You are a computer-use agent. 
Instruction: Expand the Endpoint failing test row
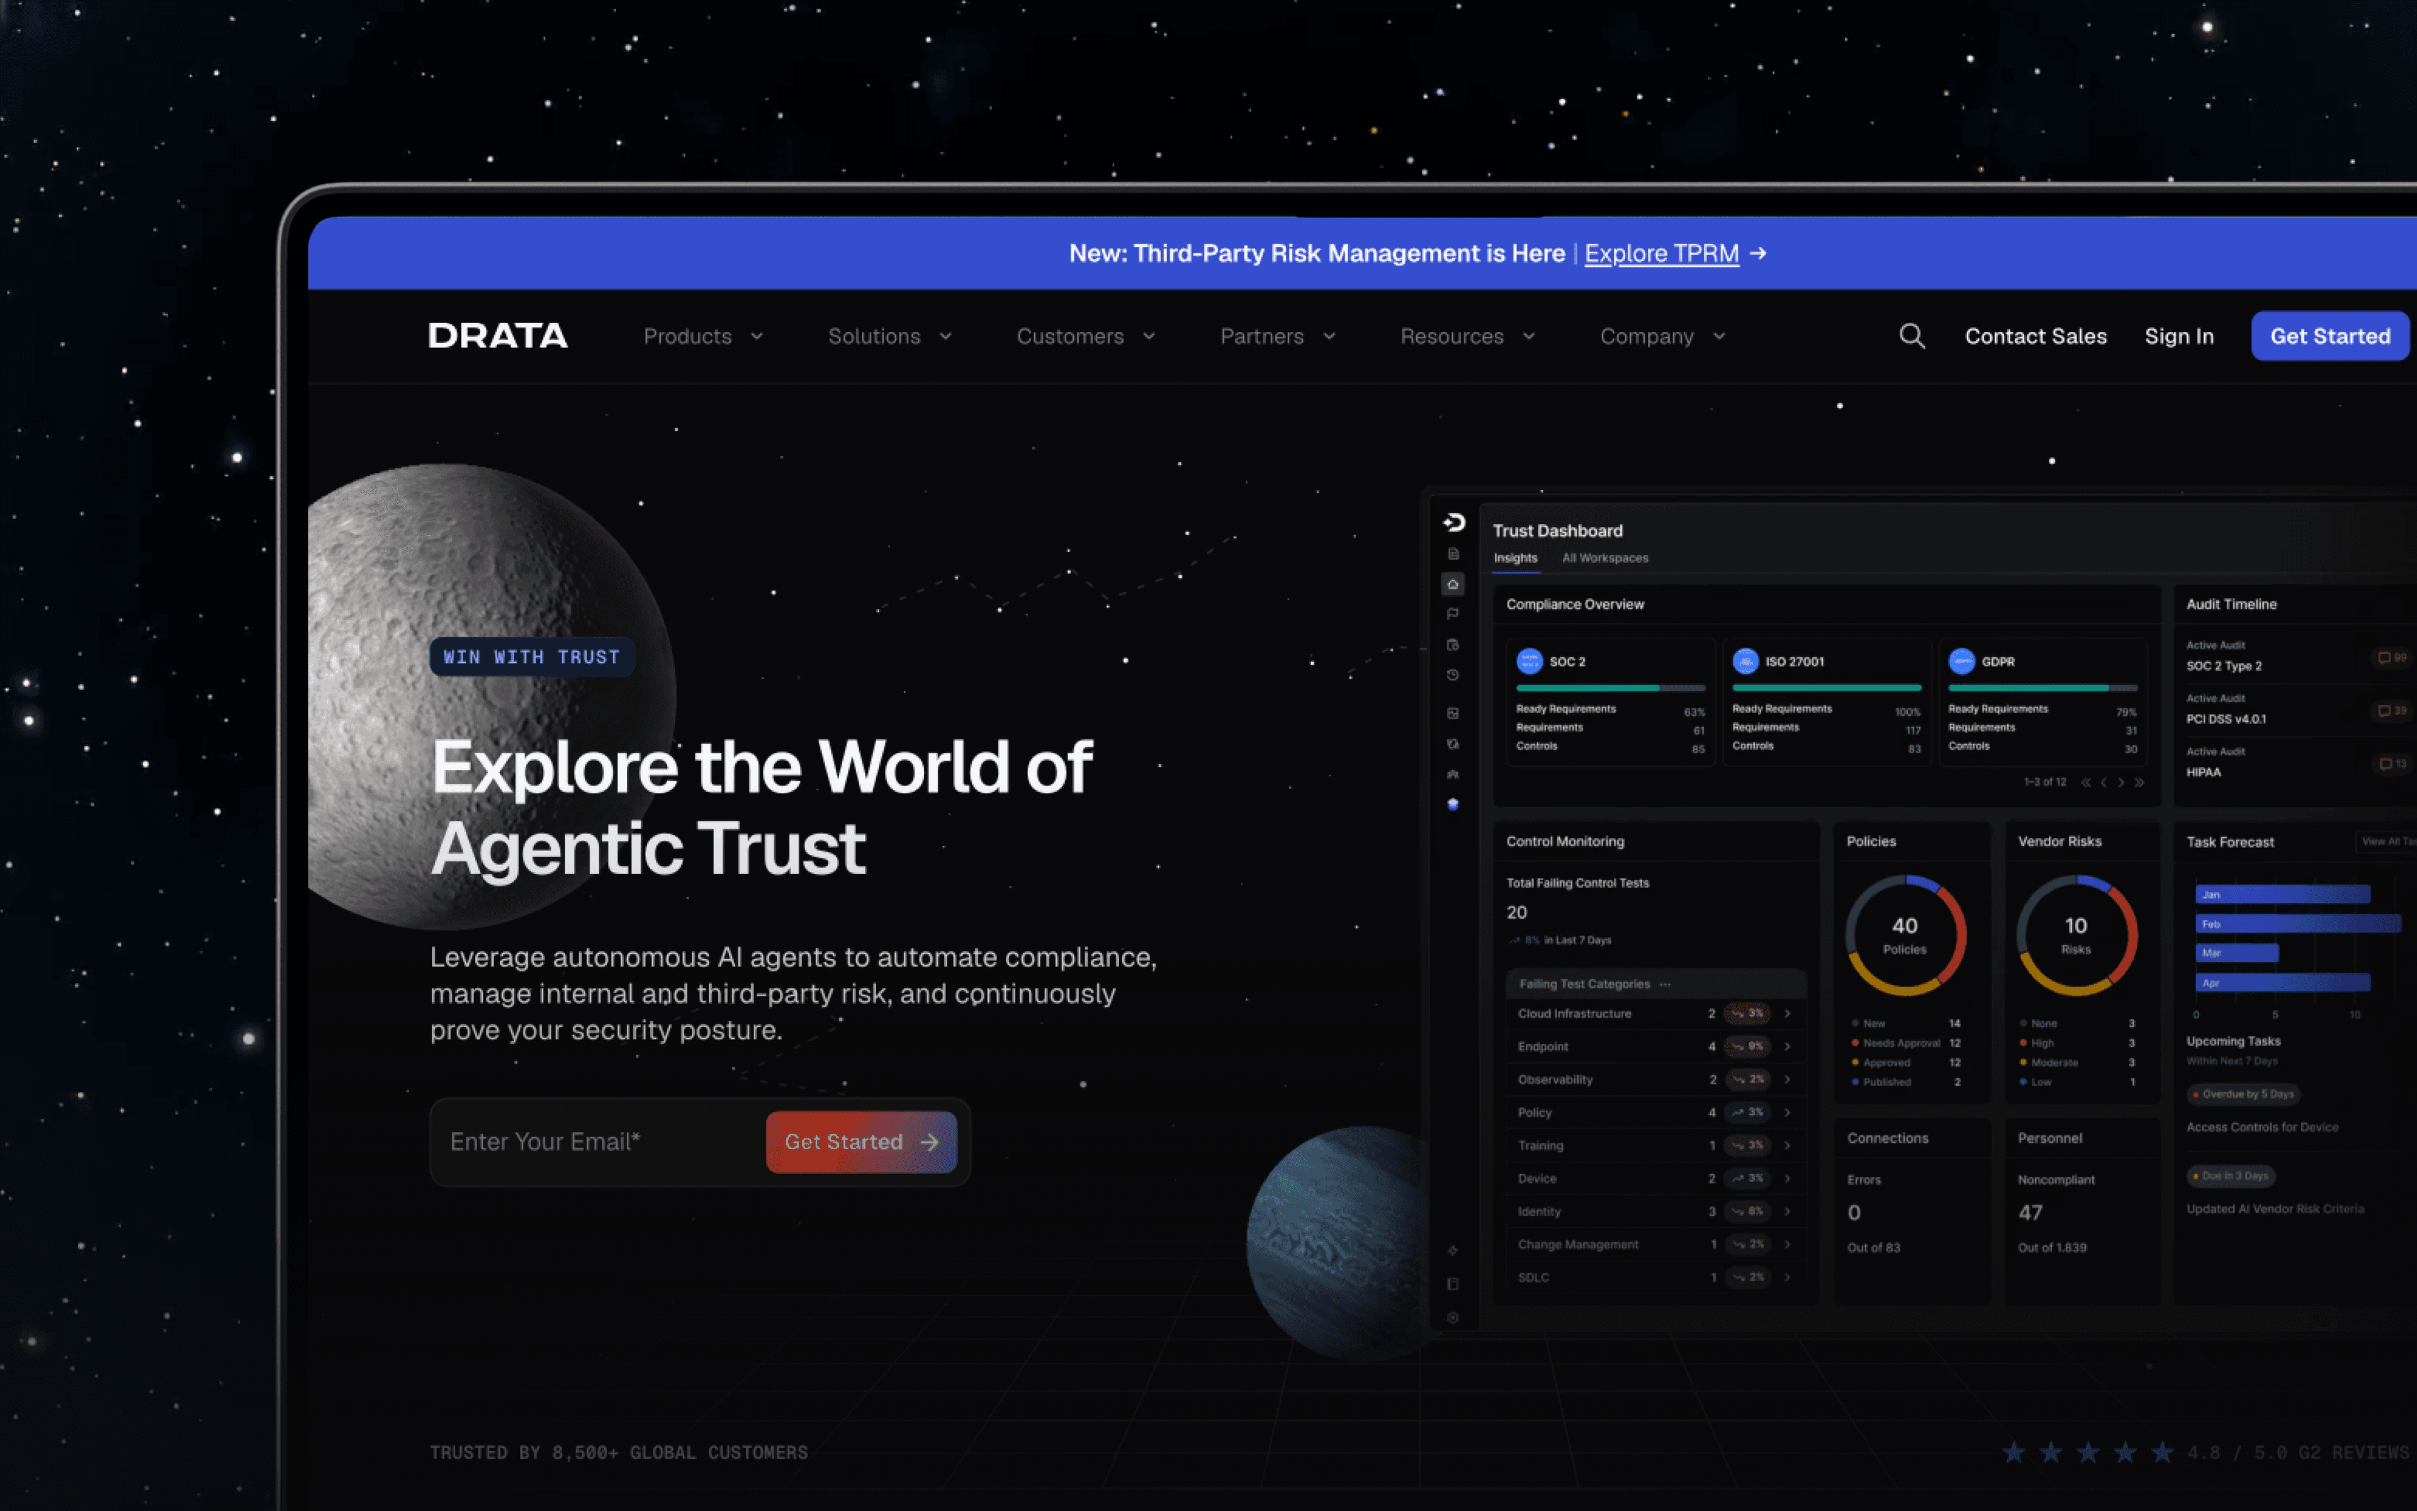[1656, 1046]
